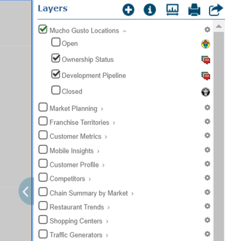
Task: Print the map using the printer icon
Action: tap(194, 10)
